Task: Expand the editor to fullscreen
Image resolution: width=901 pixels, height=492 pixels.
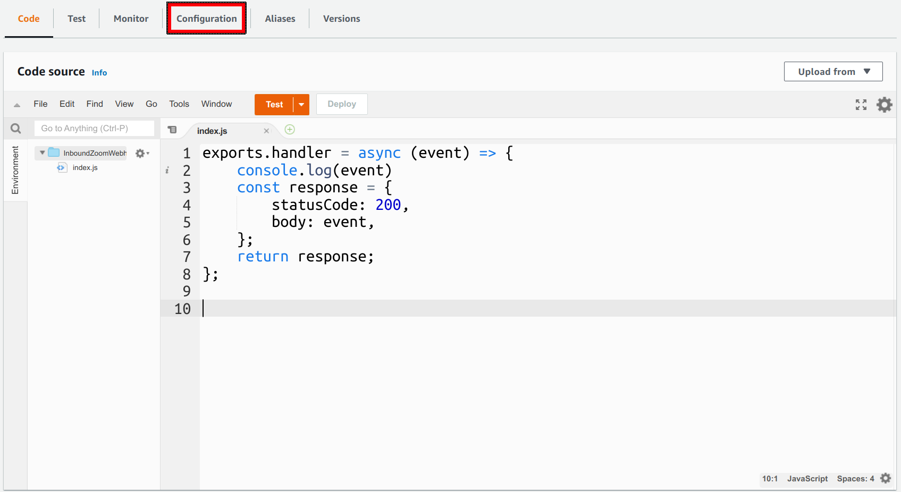Action: [x=861, y=104]
